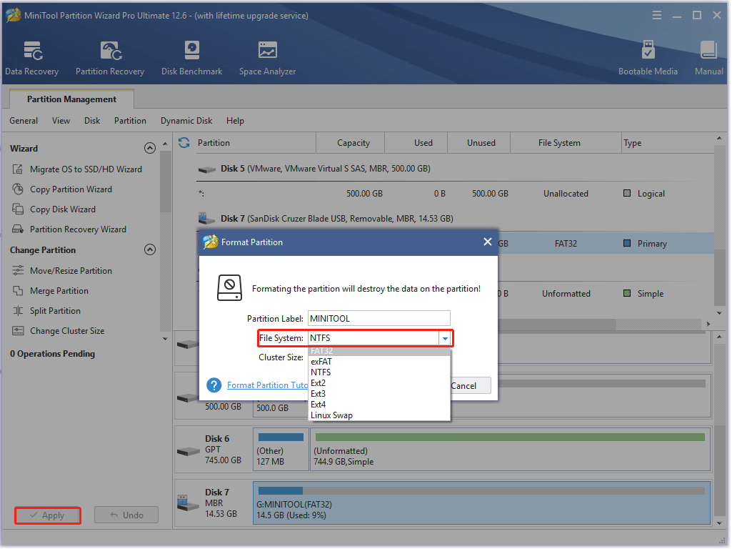Select Ext4 from file system list
This screenshot has width=732, height=549.
click(379, 405)
